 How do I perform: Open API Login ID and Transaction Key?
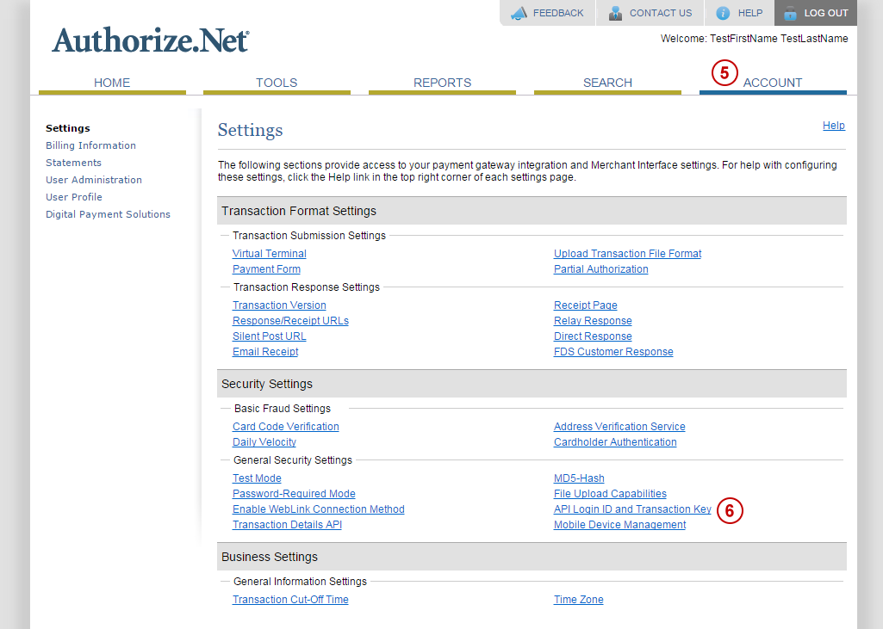click(x=632, y=509)
